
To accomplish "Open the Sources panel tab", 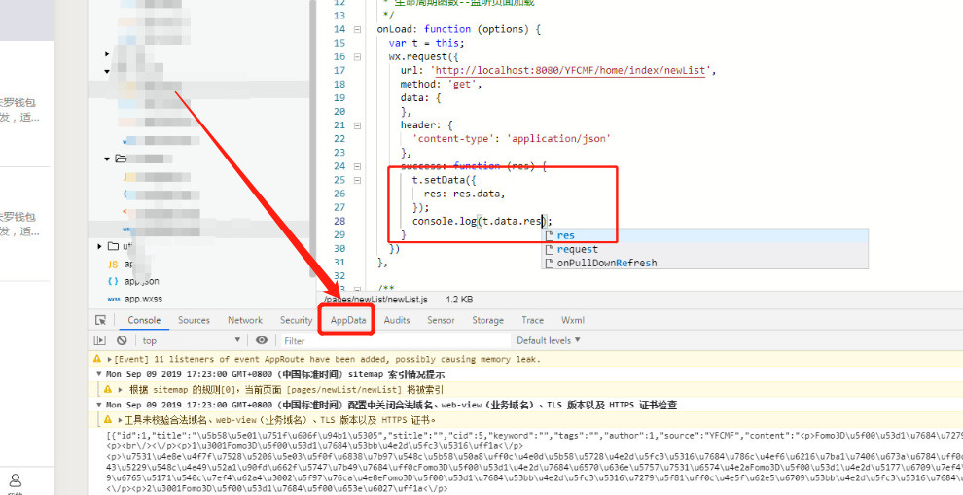I will pos(194,320).
